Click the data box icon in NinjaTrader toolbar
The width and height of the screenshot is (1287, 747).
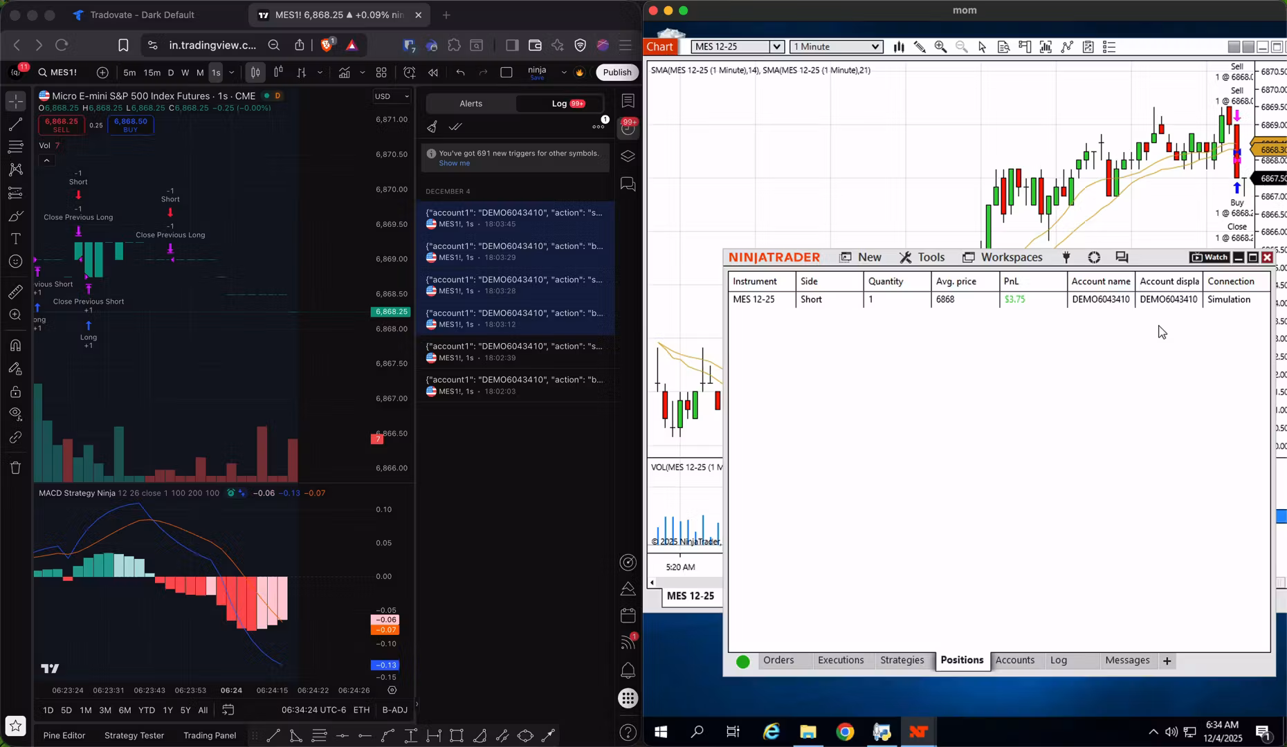[1003, 46]
